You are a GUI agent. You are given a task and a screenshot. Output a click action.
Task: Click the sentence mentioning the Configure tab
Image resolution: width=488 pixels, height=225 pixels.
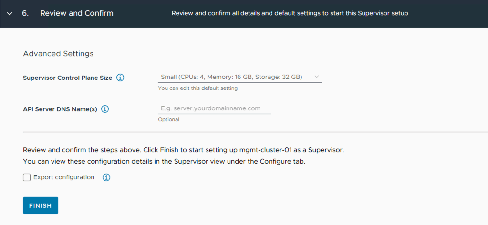coord(164,161)
